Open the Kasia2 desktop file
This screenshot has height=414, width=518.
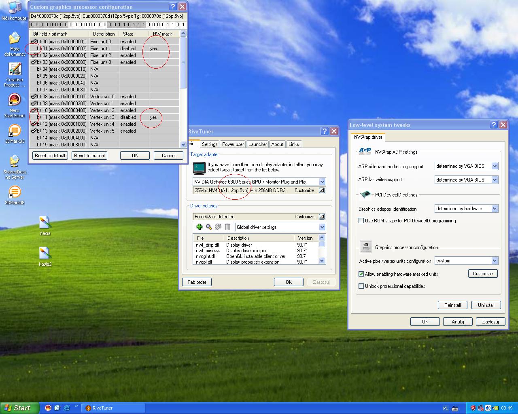point(45,256)
